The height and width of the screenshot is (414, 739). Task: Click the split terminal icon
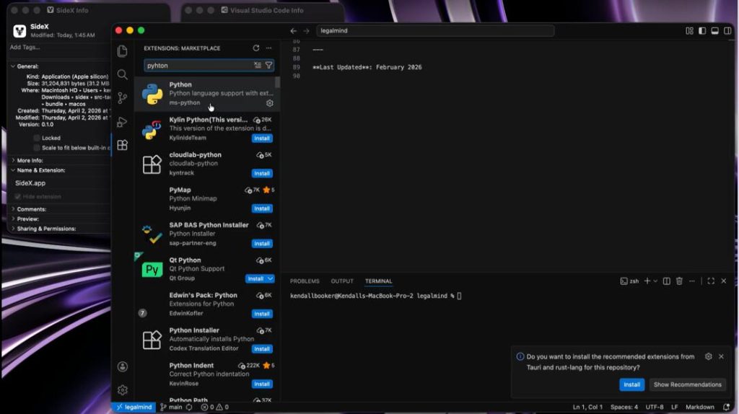pos(666,281)
